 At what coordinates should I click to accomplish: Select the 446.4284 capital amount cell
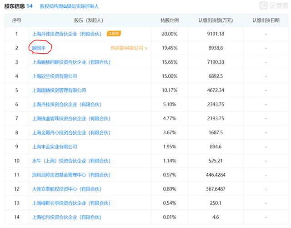(x=216, y=175)
